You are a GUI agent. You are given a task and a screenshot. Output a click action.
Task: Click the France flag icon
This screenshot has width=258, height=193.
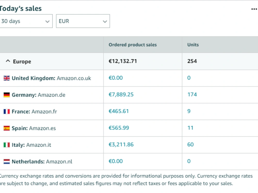pos(7,112)
